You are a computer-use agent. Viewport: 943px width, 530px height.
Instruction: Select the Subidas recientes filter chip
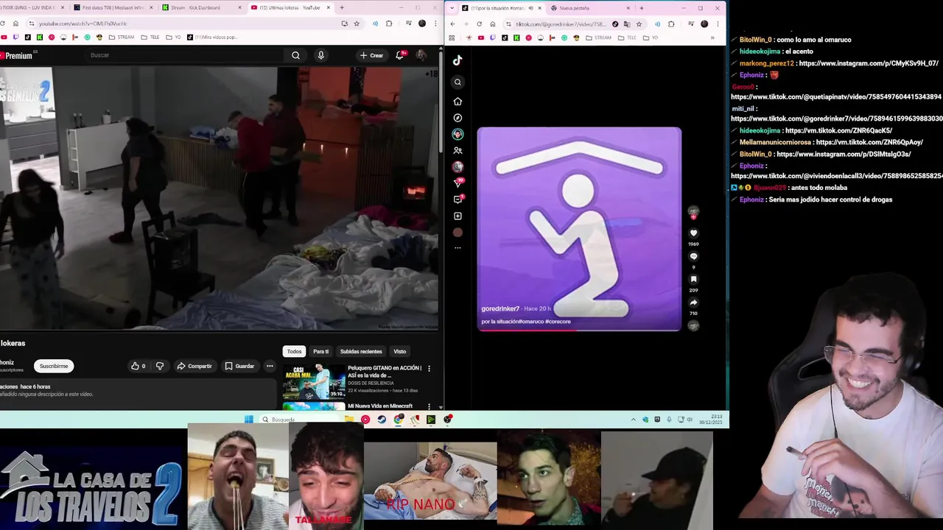361,352
